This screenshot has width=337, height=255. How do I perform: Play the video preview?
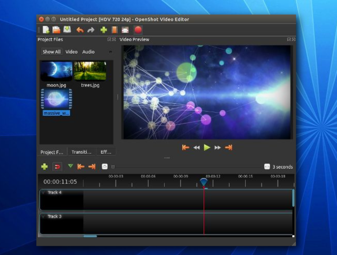[207, 147]
